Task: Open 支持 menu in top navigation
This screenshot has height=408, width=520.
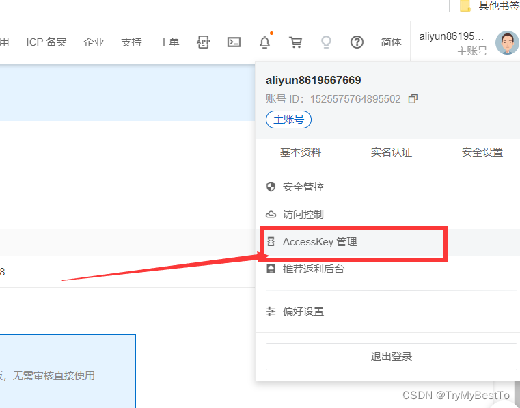Action: point(131,42)
